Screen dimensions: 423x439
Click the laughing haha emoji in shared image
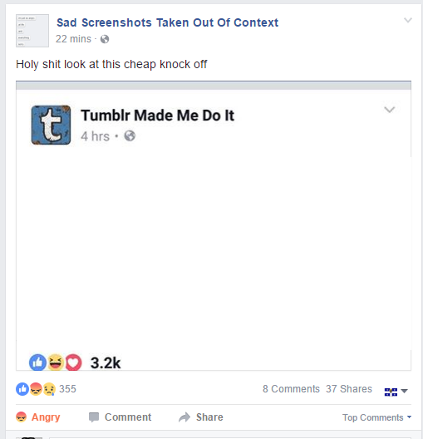click(x=56, y=363)
